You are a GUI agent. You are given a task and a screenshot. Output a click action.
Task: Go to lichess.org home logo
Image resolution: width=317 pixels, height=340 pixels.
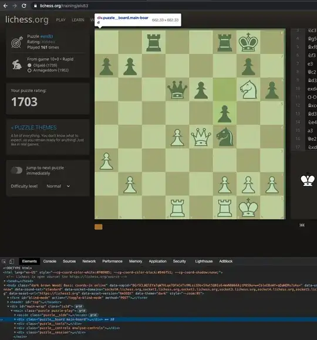click(27, 19)
